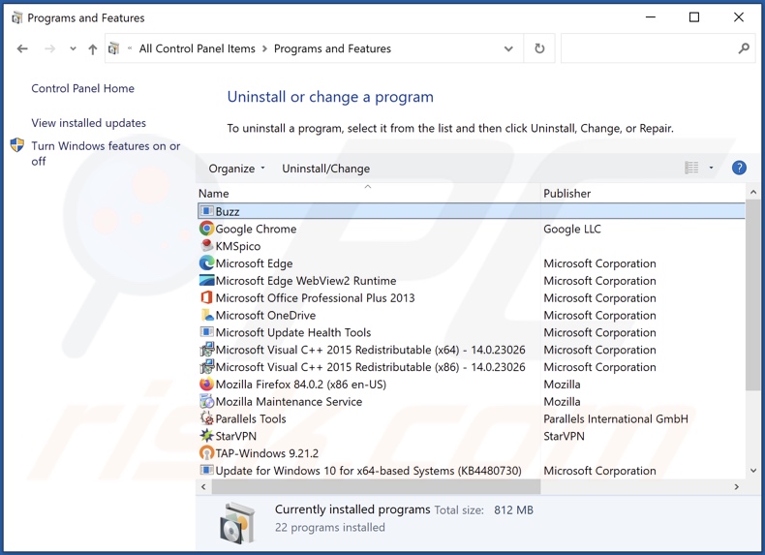The image size is (765, 555).
Task: Expand chevron after All Control Panel Items
Action: click(264, 48)
